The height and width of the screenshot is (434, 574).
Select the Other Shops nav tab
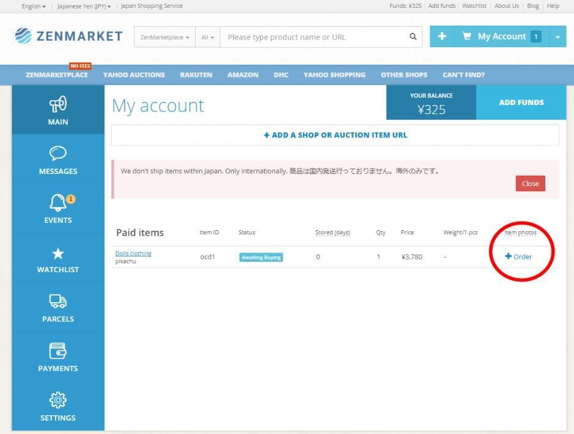click(404, 74)
